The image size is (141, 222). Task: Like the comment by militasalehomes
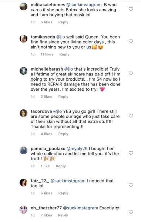coord(131,9)
